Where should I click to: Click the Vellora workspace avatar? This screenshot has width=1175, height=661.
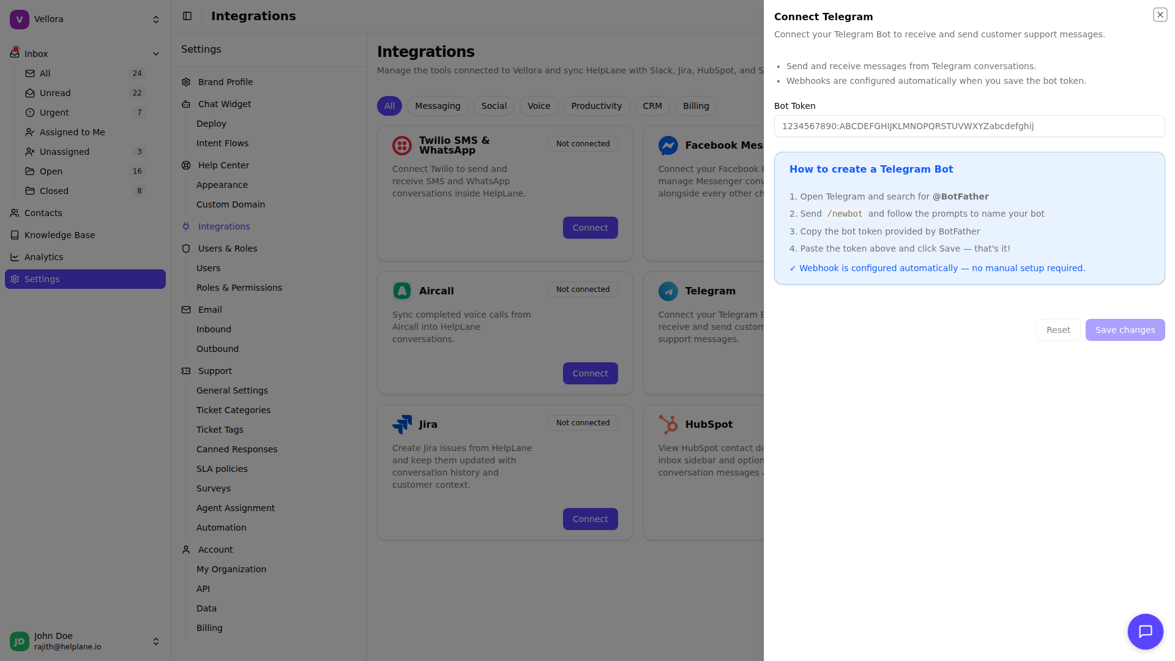tap(20, 20)
